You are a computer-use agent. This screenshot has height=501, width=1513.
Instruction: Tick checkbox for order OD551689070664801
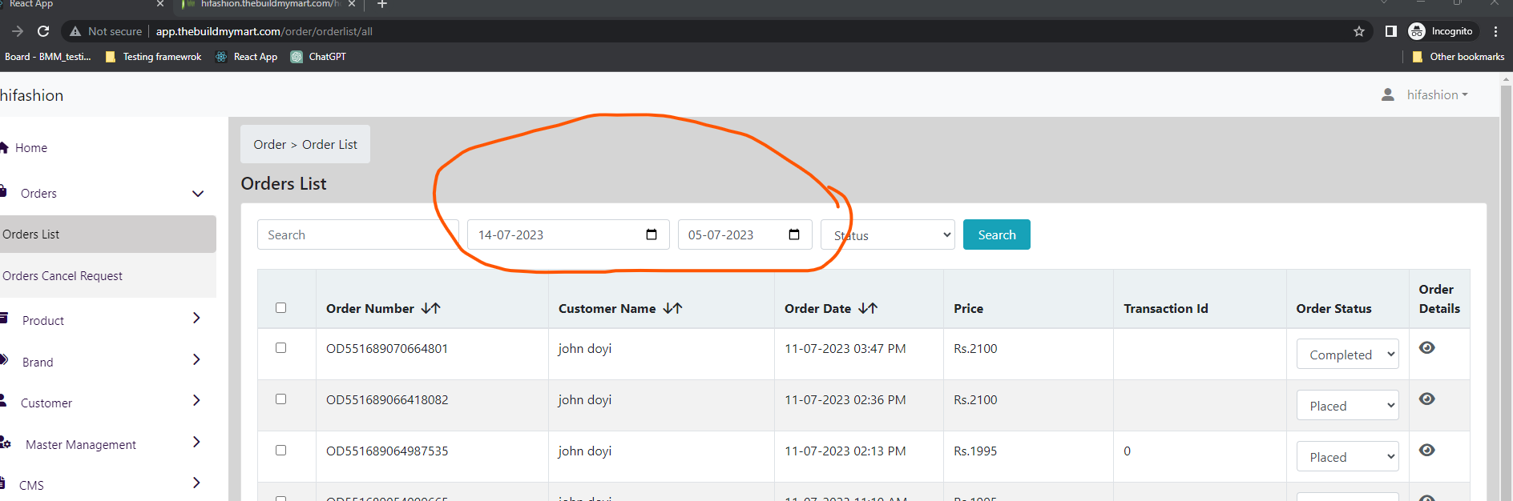[280, 347]
